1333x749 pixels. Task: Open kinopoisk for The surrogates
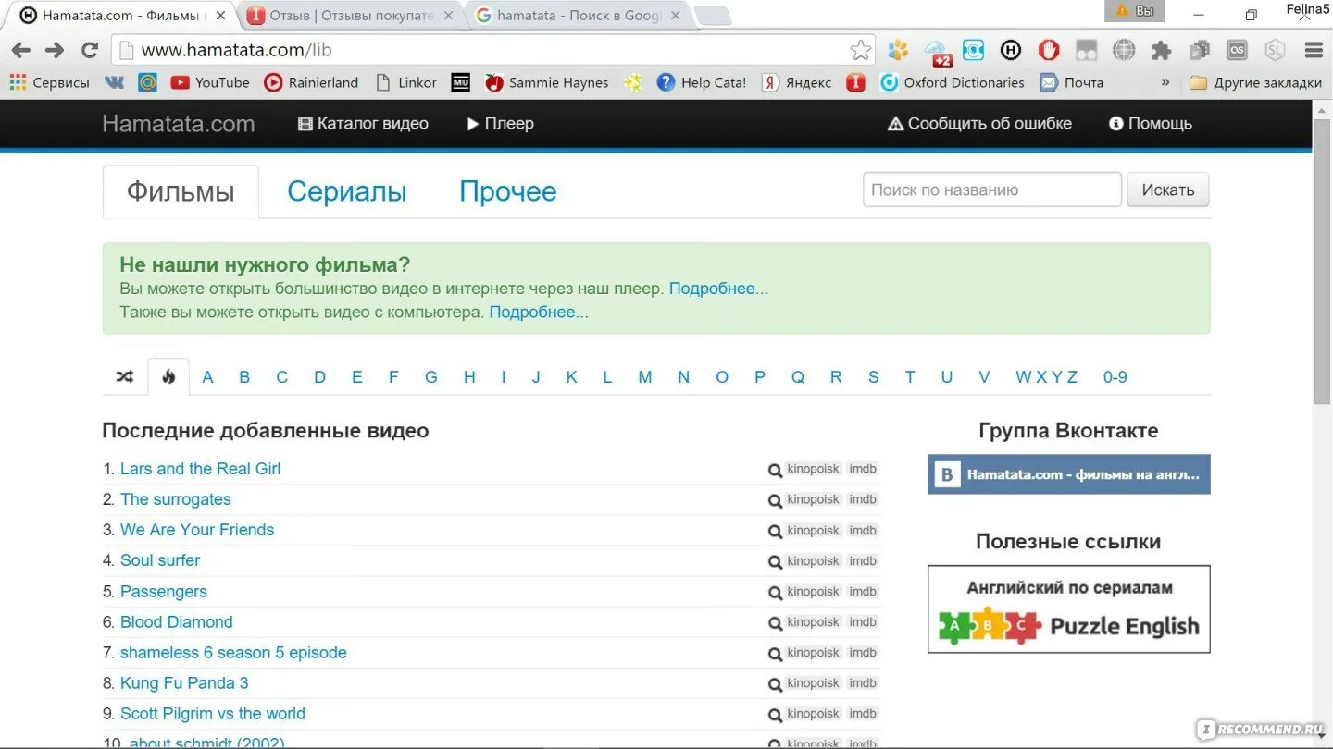[814, 499]
